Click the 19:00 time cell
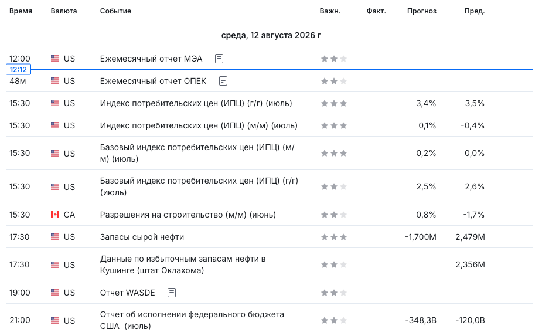 pos(20,293)
